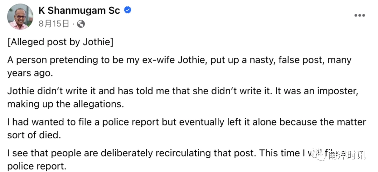Open K Shanmugam's profile picture
This screenshot has width=378, height=172.
pos(20,17)
